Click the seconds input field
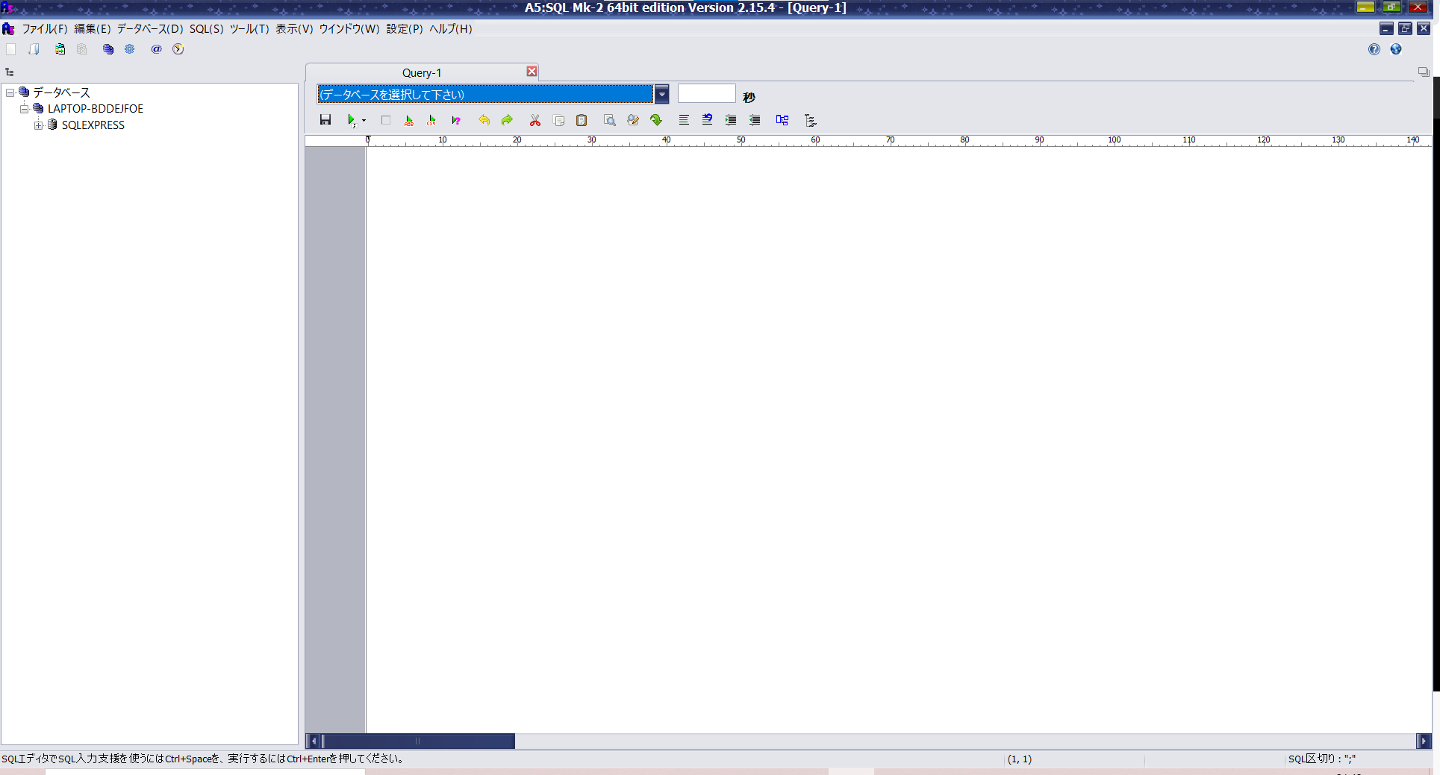This screenshot has width=1440, height=775. pyautogui.click(x=706, y=93)
